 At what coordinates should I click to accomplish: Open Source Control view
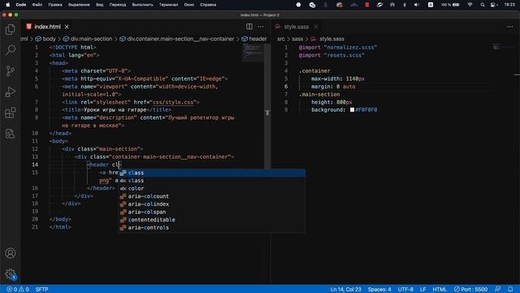tap(11, 71)
